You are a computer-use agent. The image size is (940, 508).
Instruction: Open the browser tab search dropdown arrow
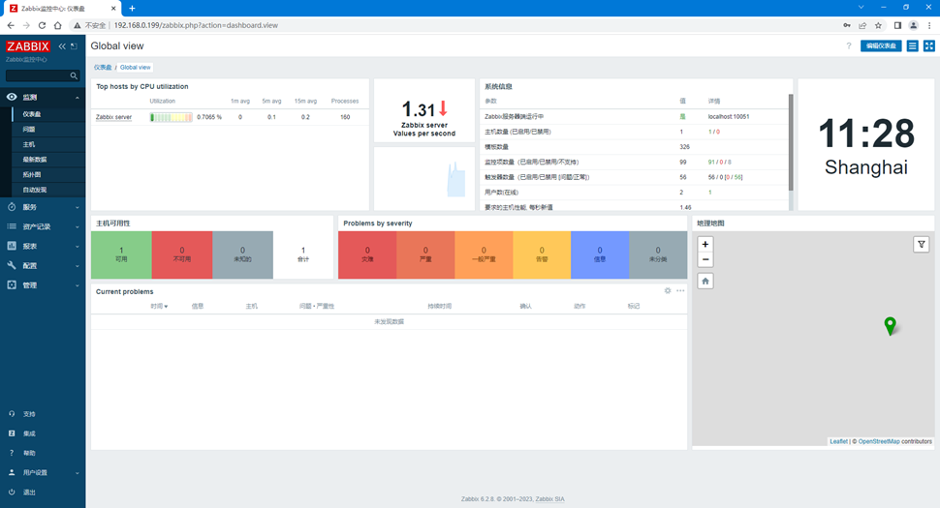(x=861, y=7)
